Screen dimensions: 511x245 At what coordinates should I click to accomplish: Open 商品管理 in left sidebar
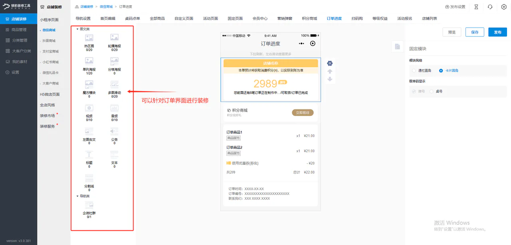(x=19, y=30)
